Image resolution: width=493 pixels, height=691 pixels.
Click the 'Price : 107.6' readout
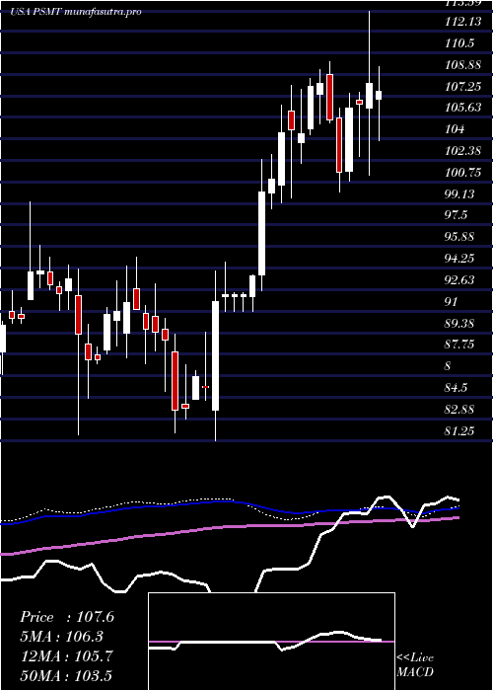click(x=67, y=617)
